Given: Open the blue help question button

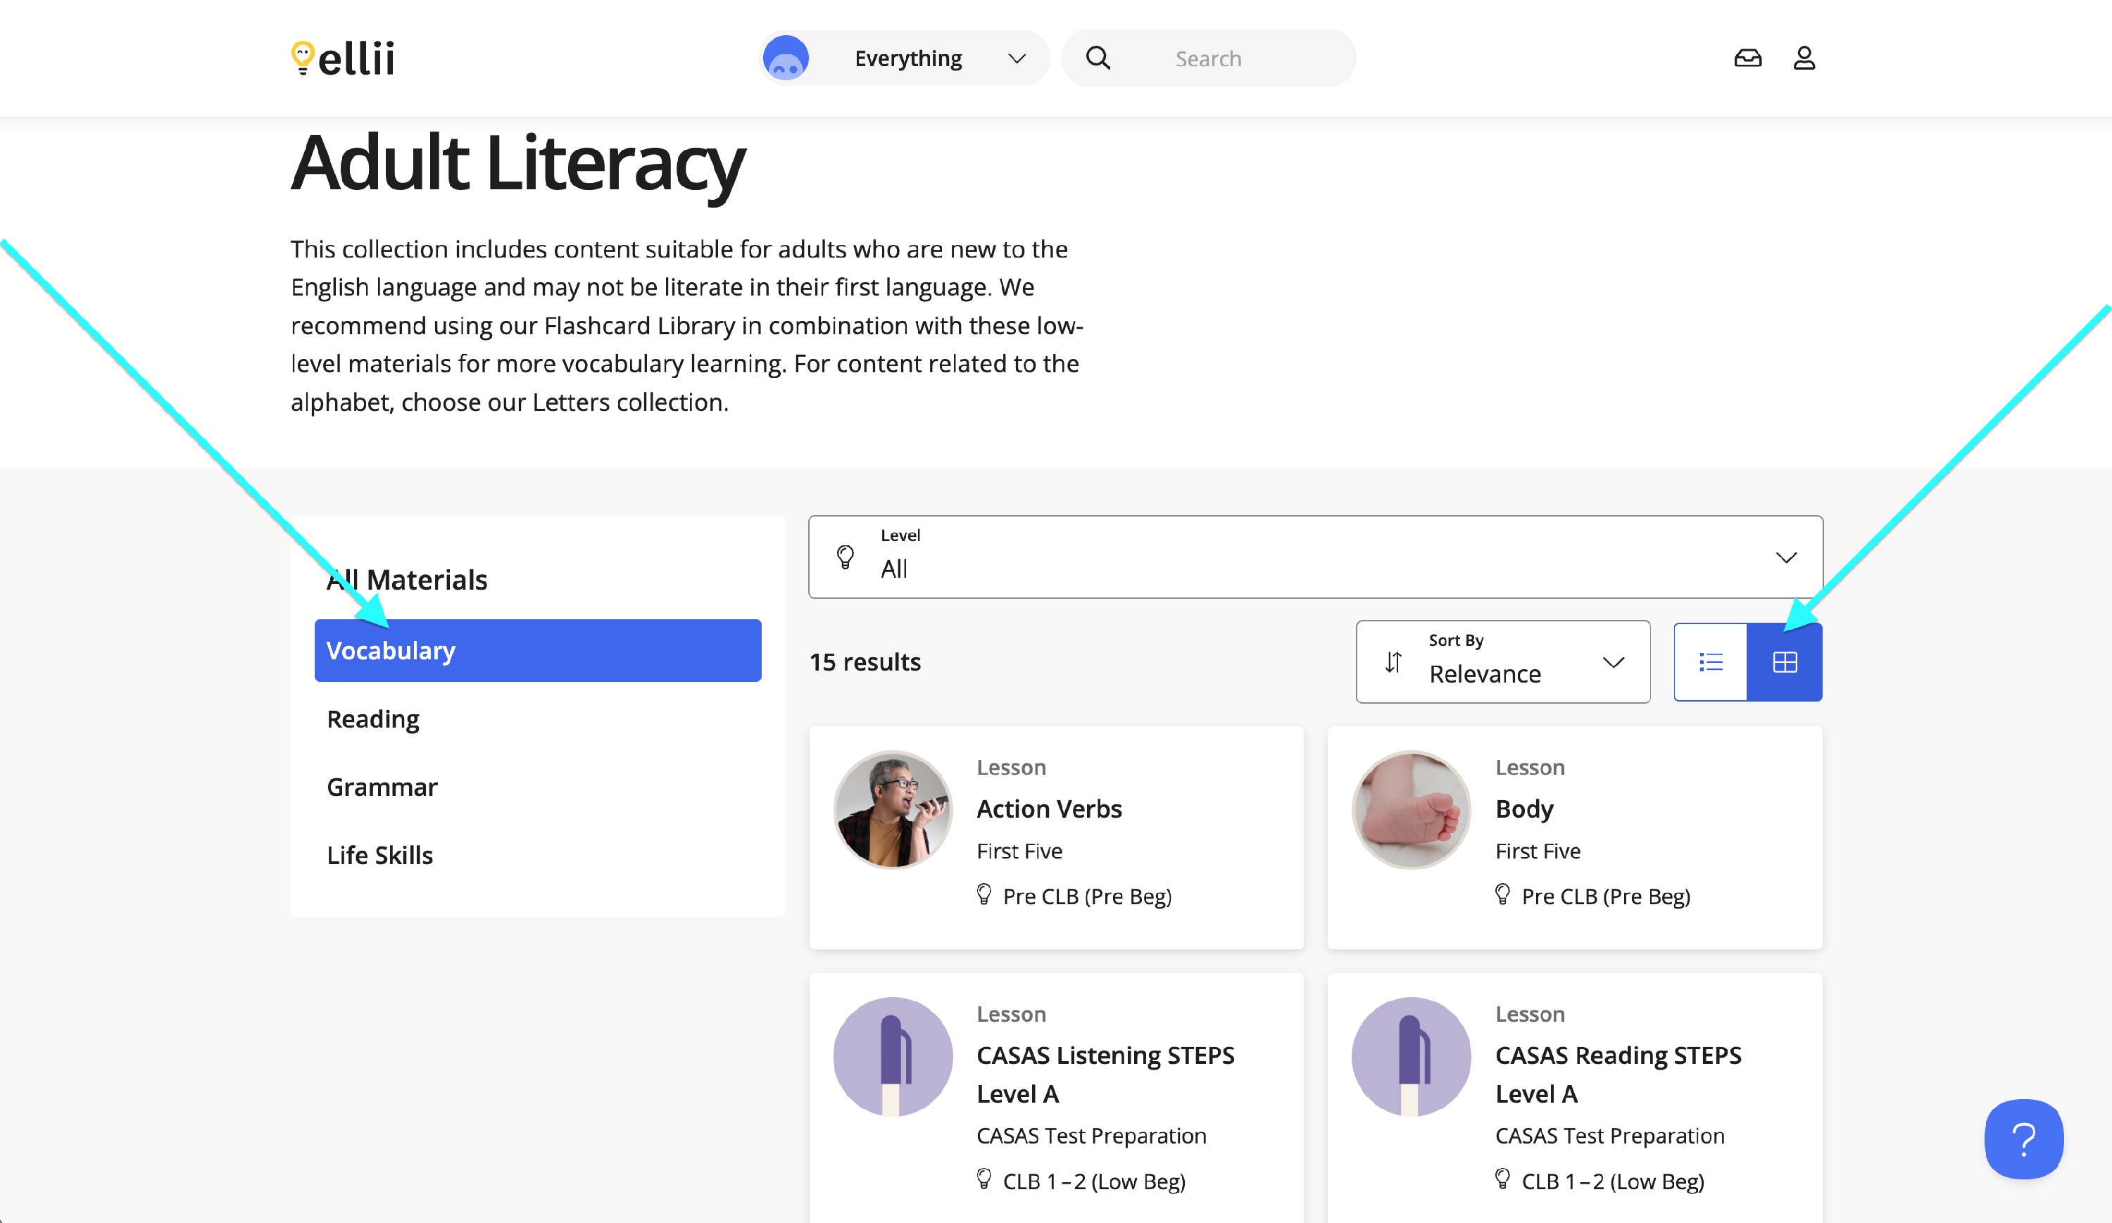Looking at the screenshot, I should tap(2023, 1139).
